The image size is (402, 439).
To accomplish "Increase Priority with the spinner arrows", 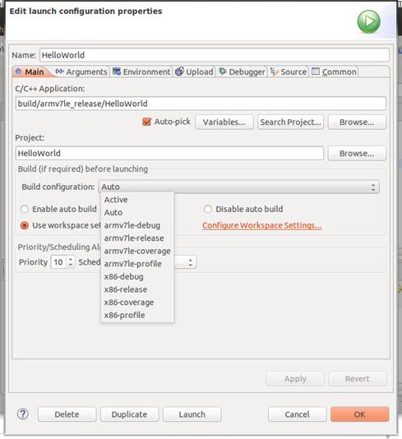I will pyautogui.click(x=71, y=259).
